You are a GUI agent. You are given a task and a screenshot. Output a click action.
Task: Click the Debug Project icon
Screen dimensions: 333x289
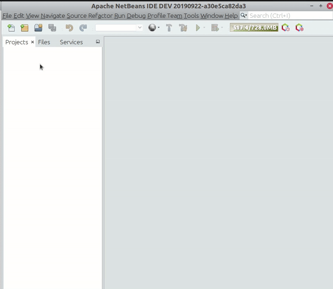215,28
